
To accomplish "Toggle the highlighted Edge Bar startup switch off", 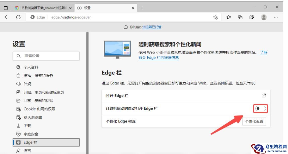I will click(x=260, y=108).
